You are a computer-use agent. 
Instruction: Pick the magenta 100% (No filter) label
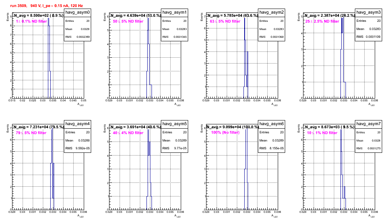[x=226, y=133]
